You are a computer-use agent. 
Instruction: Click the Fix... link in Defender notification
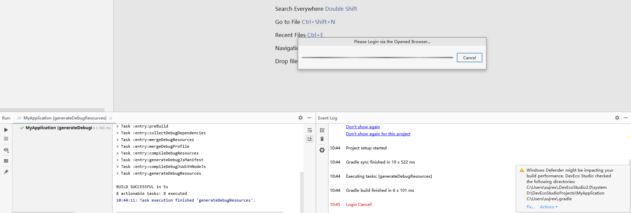click(531, 207)
